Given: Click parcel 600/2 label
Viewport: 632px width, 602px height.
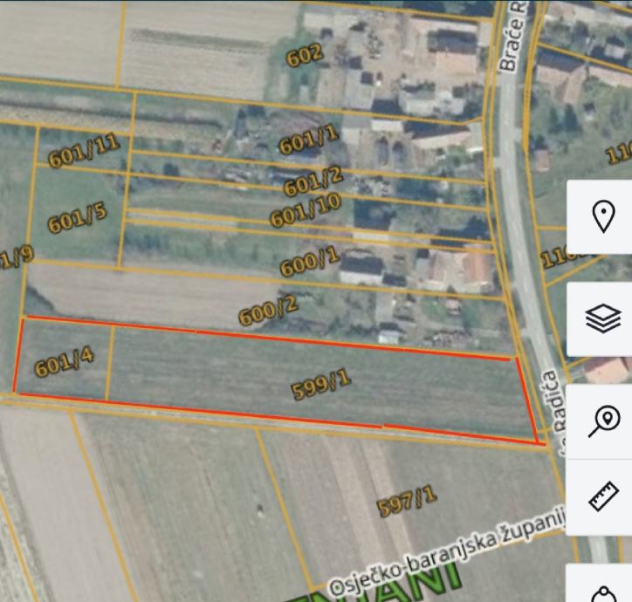Looking at the screenshot, I should click(269, 311).
